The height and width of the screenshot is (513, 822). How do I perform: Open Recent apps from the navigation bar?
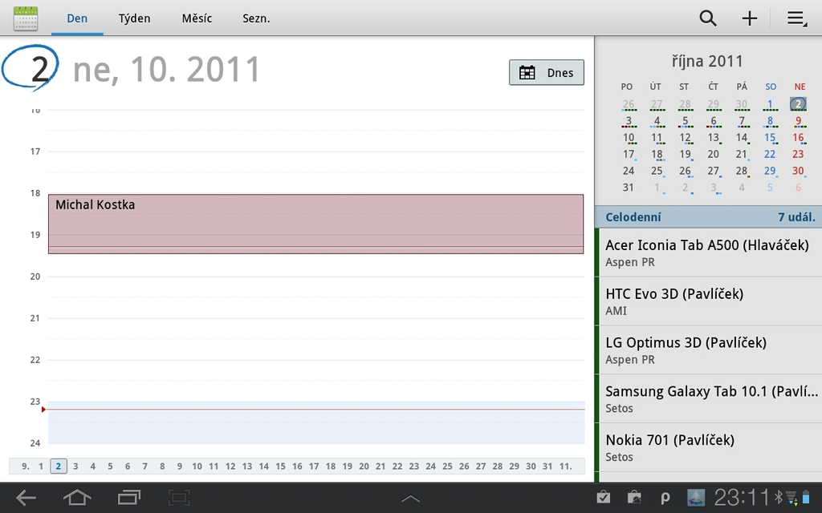pyautogui.click(x=128, y=497)
